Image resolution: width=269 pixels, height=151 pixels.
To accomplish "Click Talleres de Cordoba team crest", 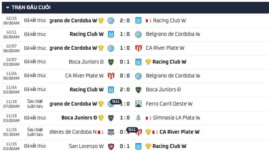I will 111,132.
